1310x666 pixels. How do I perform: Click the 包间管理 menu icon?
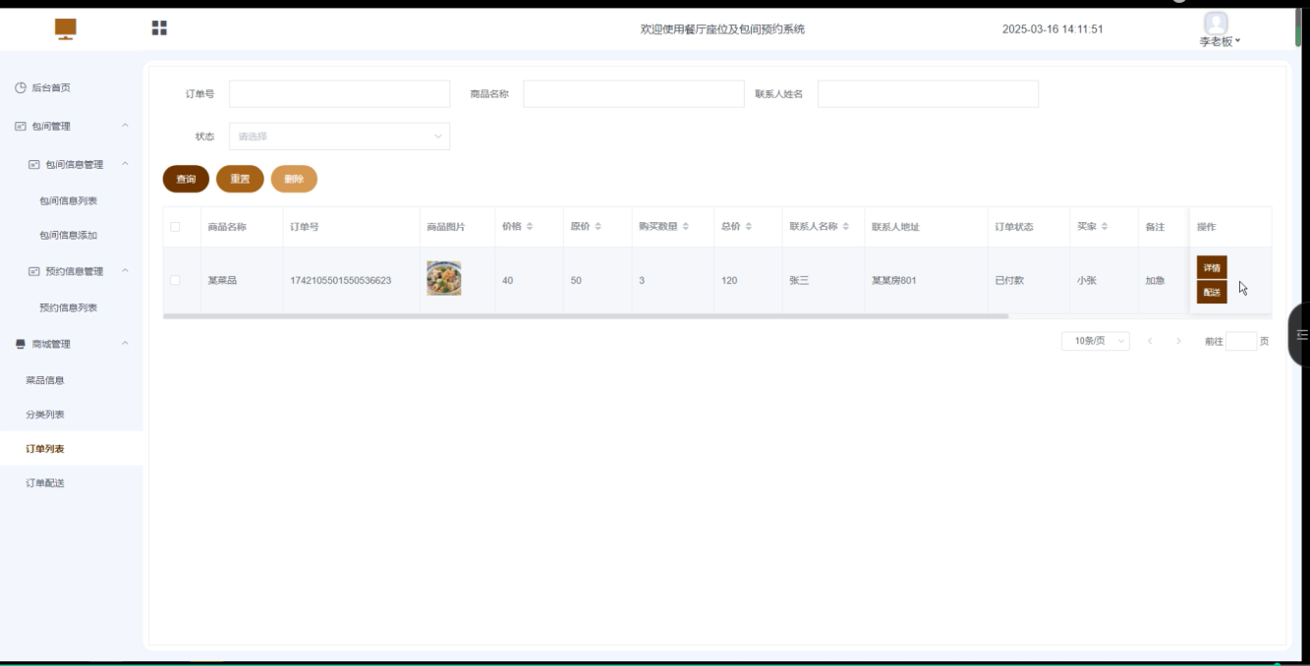pyautogui.click(x=21, y=126)
